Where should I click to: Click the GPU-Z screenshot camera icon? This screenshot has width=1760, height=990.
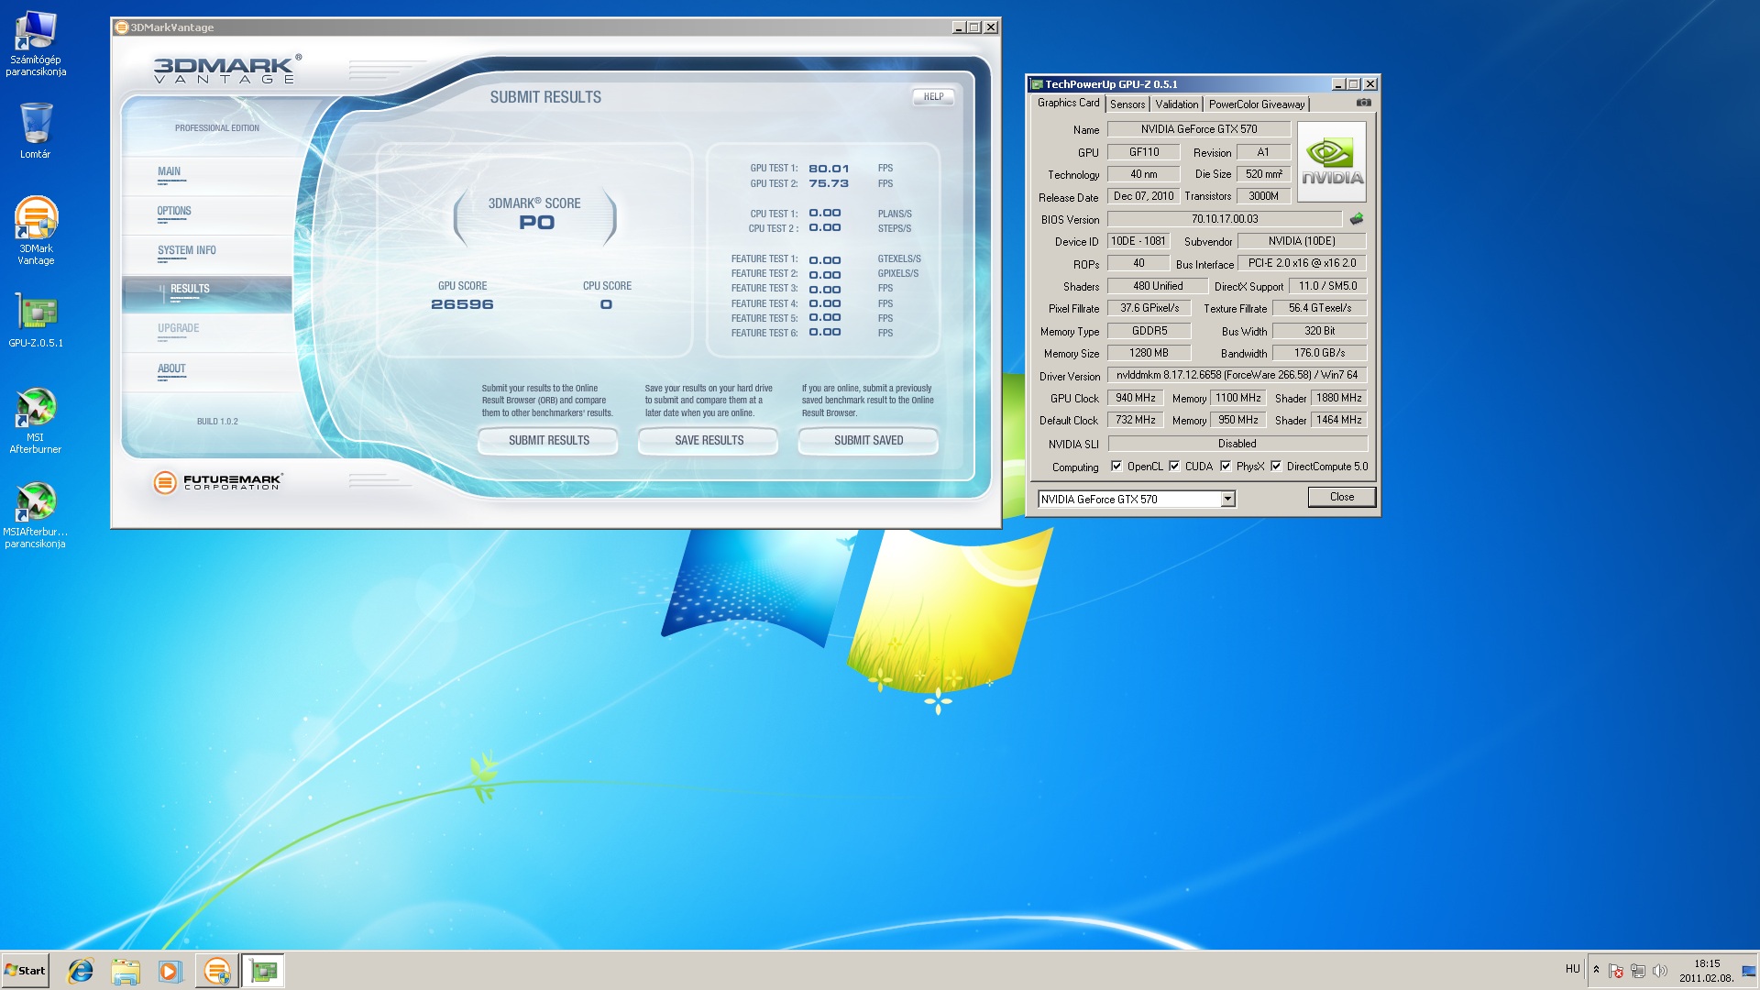tap(1364, 103)
